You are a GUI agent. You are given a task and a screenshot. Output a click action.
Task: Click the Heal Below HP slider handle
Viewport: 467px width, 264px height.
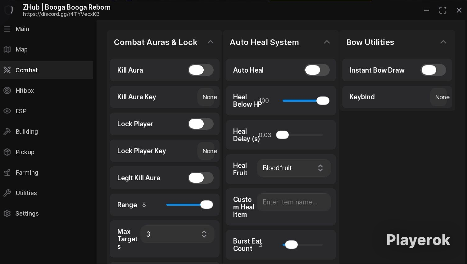[323, 101]
